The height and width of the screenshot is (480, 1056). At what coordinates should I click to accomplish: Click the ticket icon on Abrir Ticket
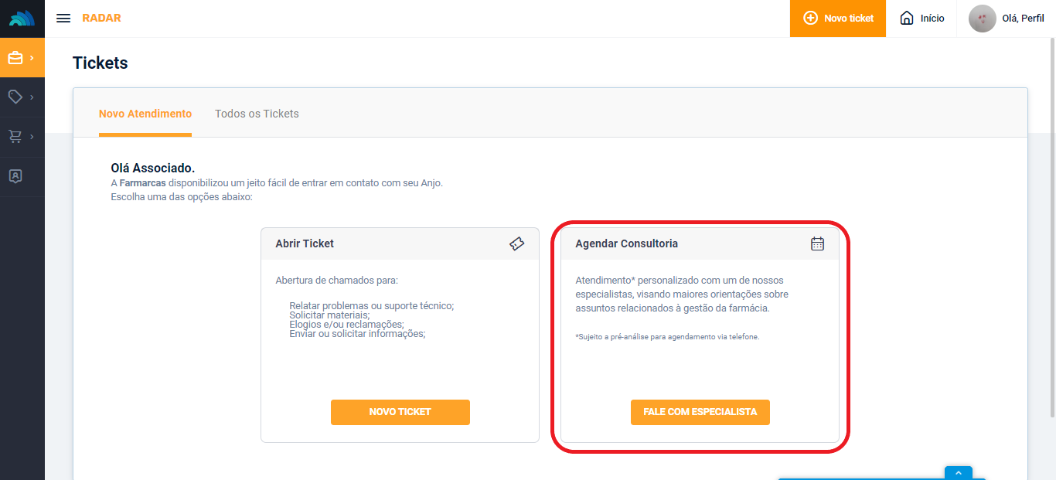pos(517,243)
